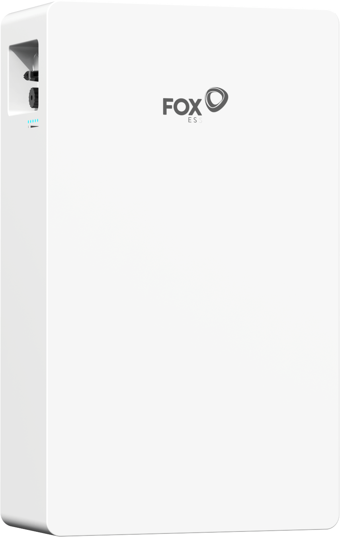Click the row of blue charge LEDs

coord(33,121)
